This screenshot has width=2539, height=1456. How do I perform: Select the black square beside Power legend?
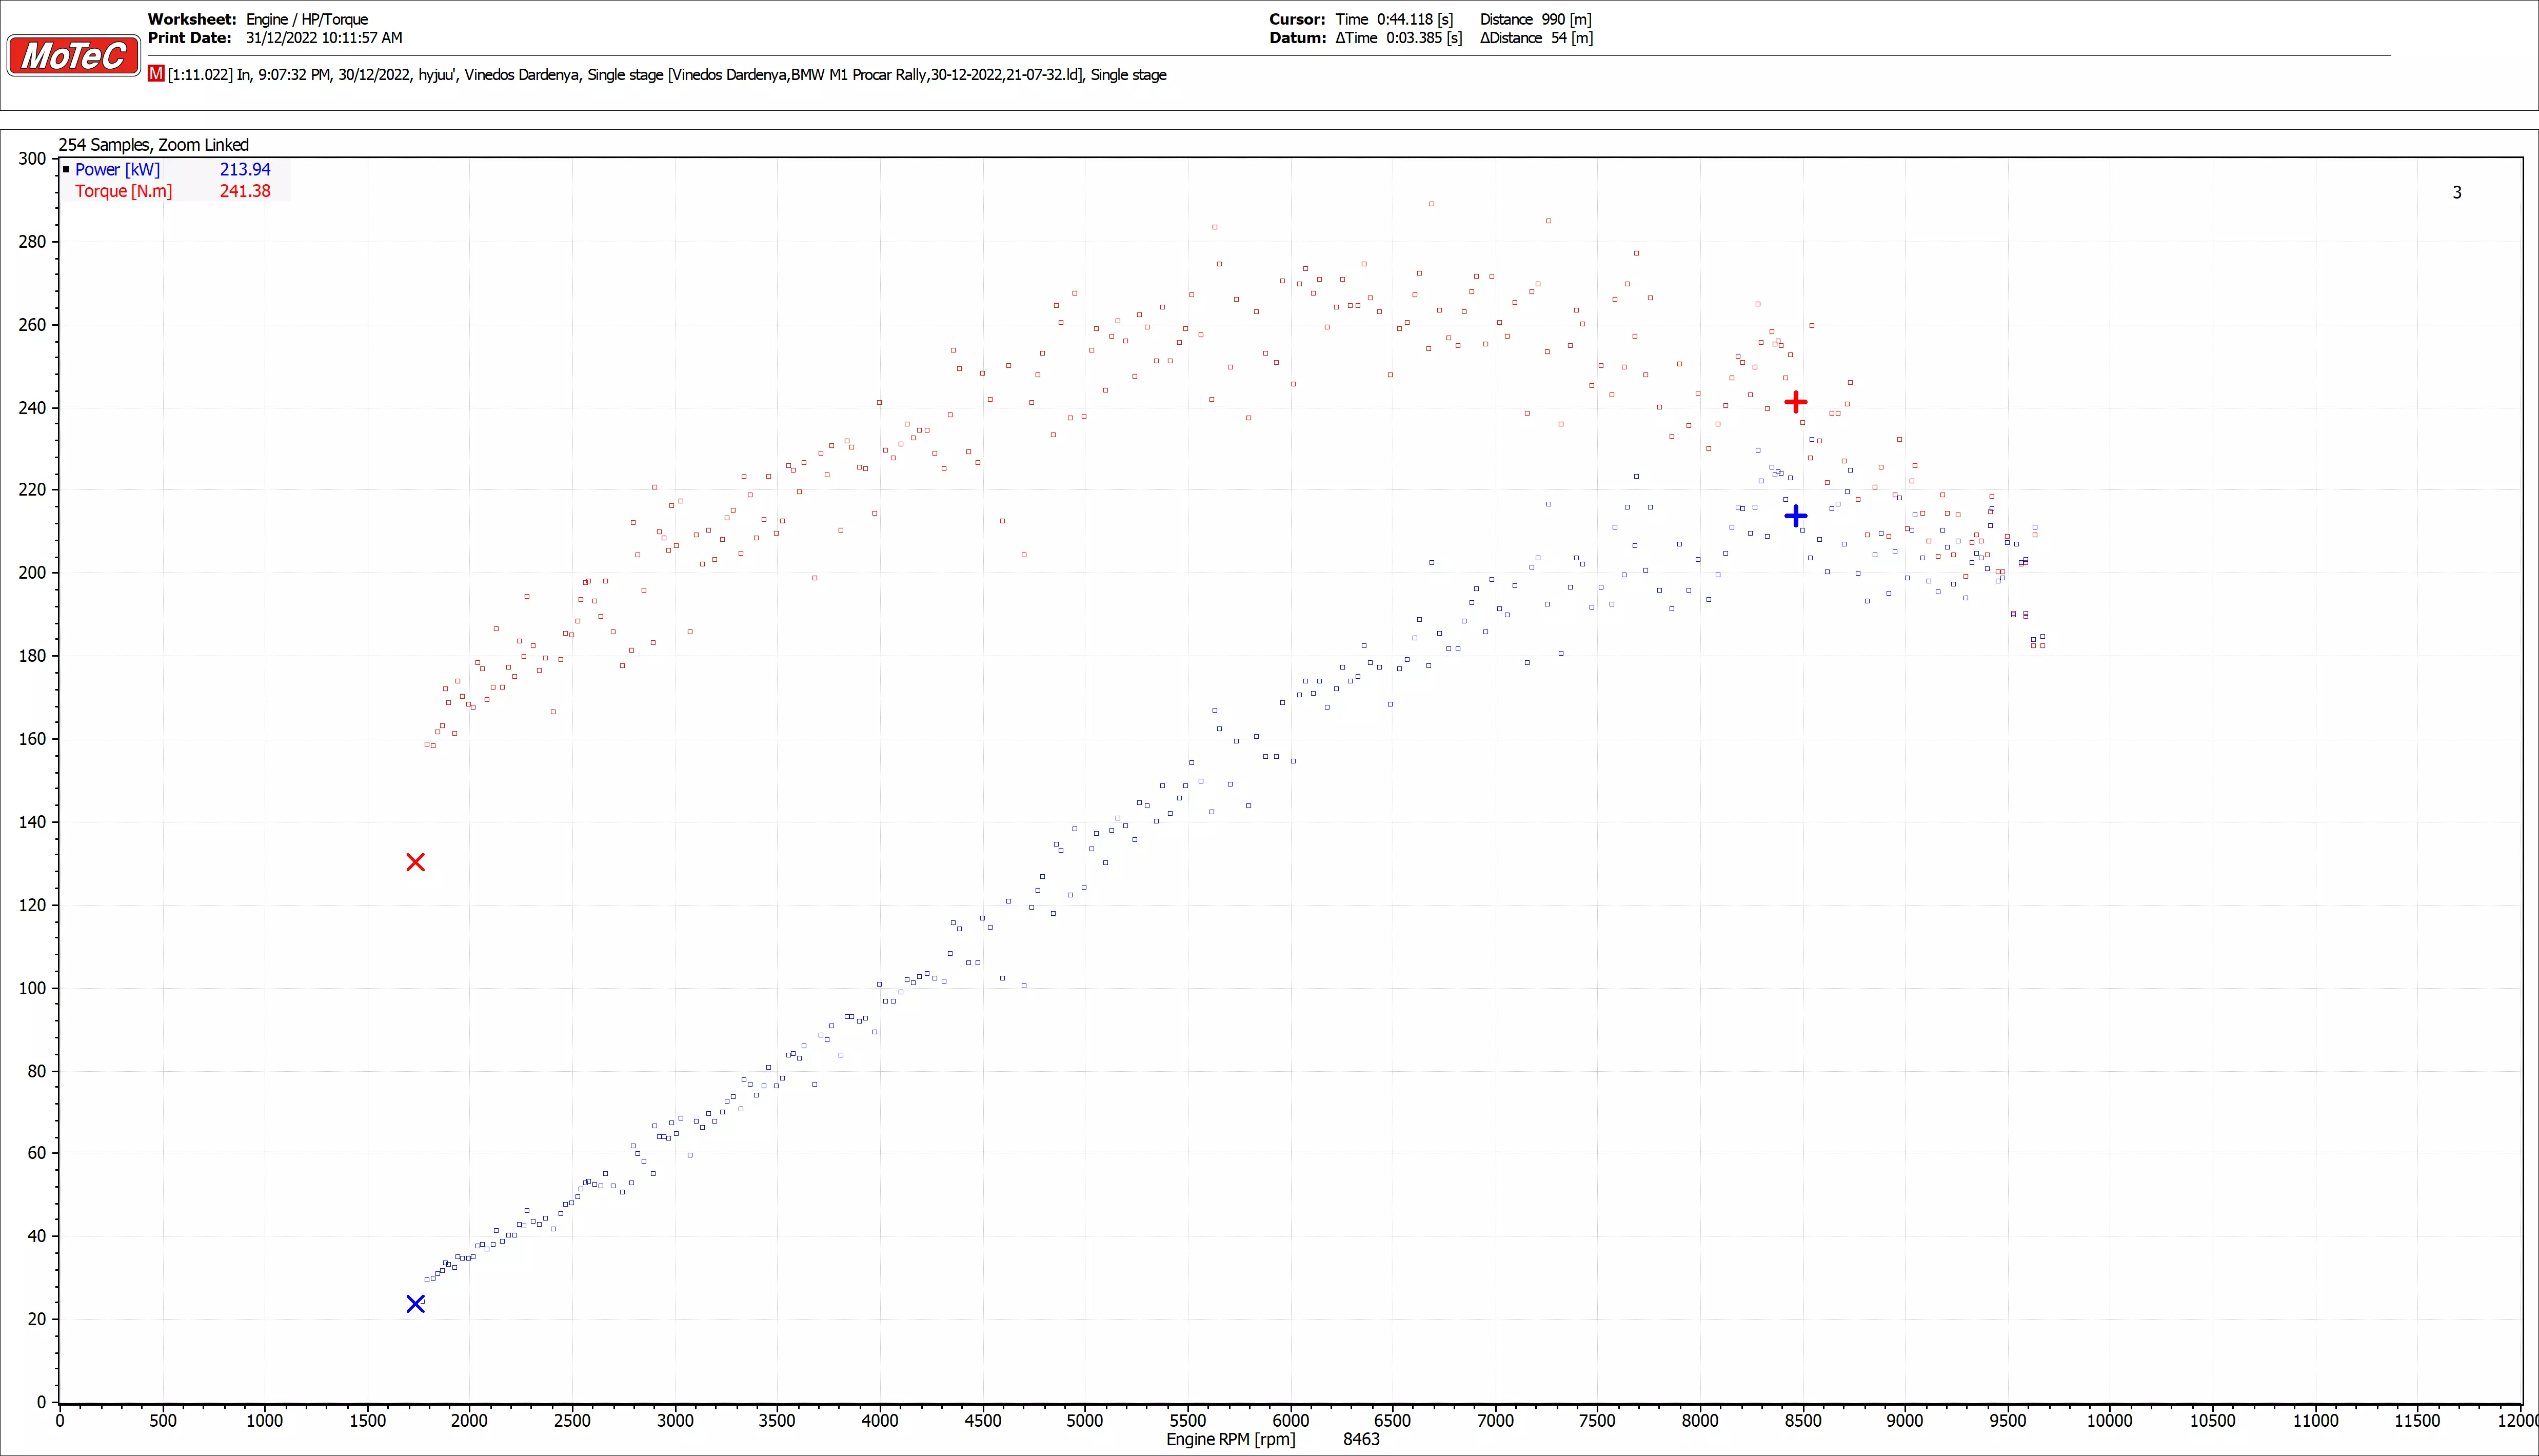[66, 170]
